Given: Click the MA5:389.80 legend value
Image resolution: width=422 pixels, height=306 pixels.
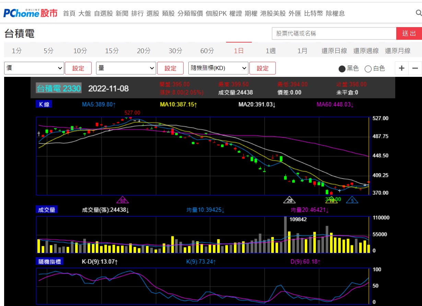Looking at the screenshot, I should [x=99, y=104].
